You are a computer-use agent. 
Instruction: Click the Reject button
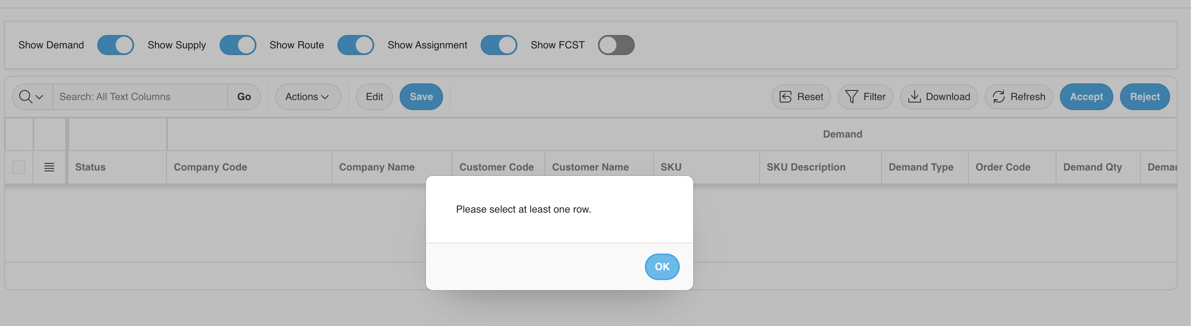[1144, 96]
